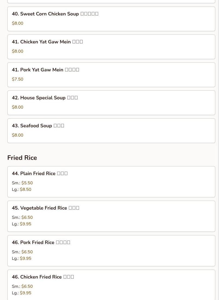Click small $5.50 price for Plain Fried Rice
224x300 pixels.
(27, 183)
